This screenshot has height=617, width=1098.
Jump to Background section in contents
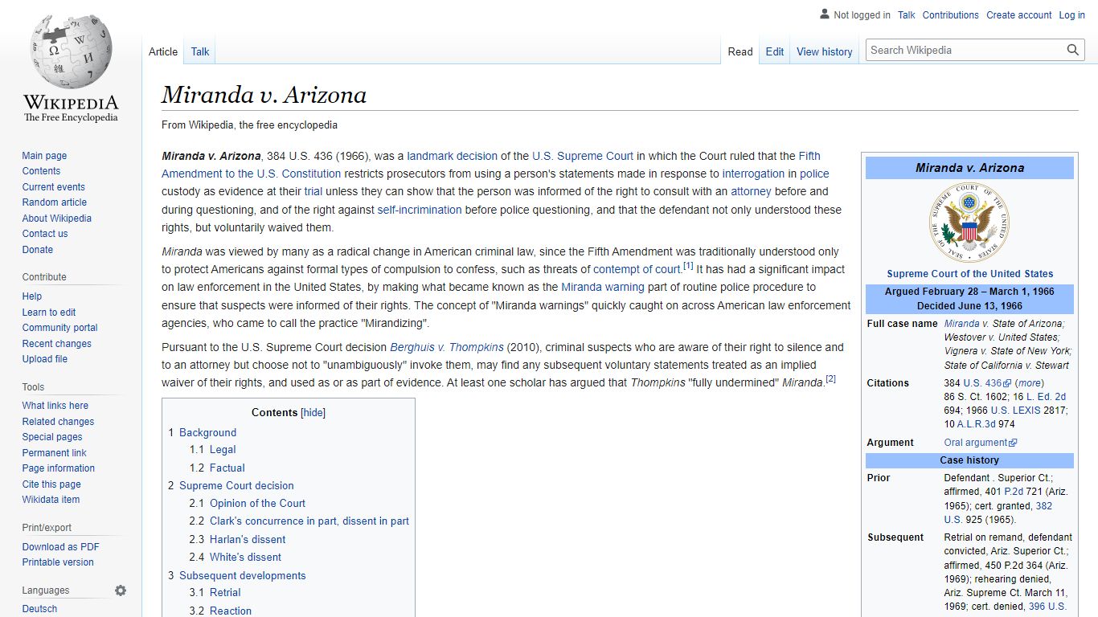[208, 432]
